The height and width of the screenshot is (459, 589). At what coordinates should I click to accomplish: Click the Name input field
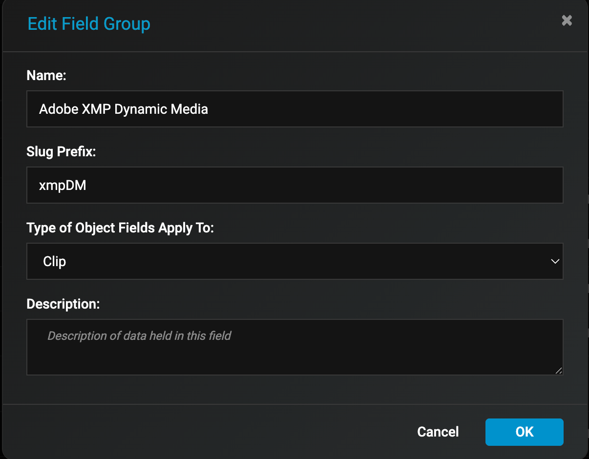coord(295,109)
